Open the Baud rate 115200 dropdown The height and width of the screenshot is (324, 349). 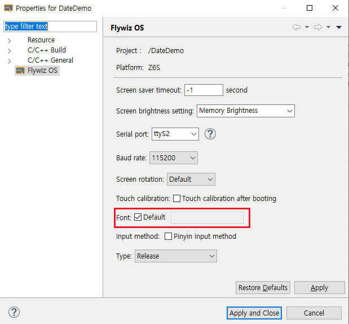174,157
